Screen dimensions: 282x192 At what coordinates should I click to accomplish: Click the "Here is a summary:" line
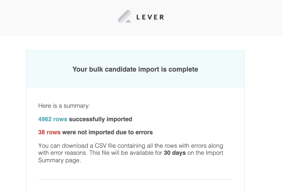pos(64,106)
